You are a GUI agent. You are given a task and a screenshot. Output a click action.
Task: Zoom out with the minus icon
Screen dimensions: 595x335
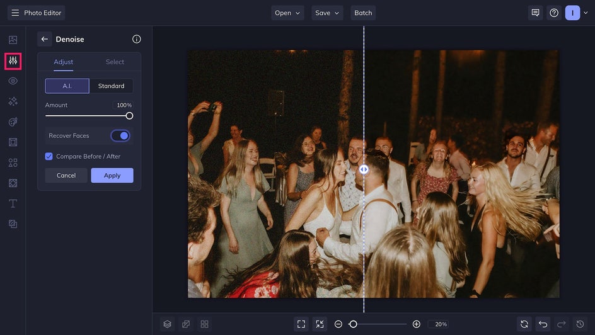[338, 324]
